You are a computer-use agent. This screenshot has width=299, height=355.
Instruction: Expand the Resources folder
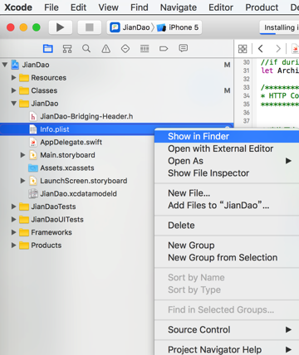coord(13,78)
